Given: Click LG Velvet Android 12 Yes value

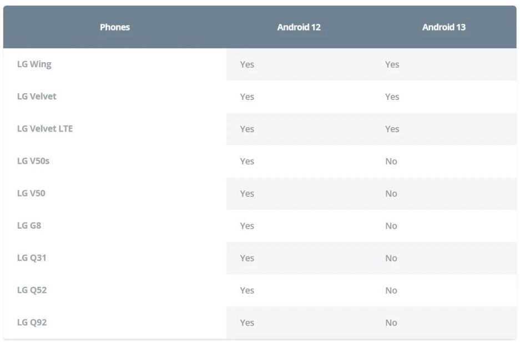Looking at the screenshot, I should coord(247,97).
